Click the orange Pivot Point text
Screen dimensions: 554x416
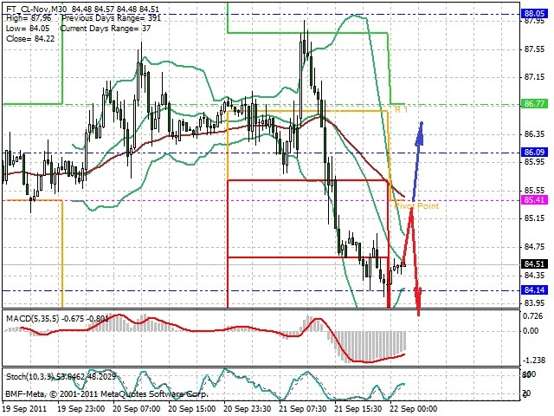[417, 206]
